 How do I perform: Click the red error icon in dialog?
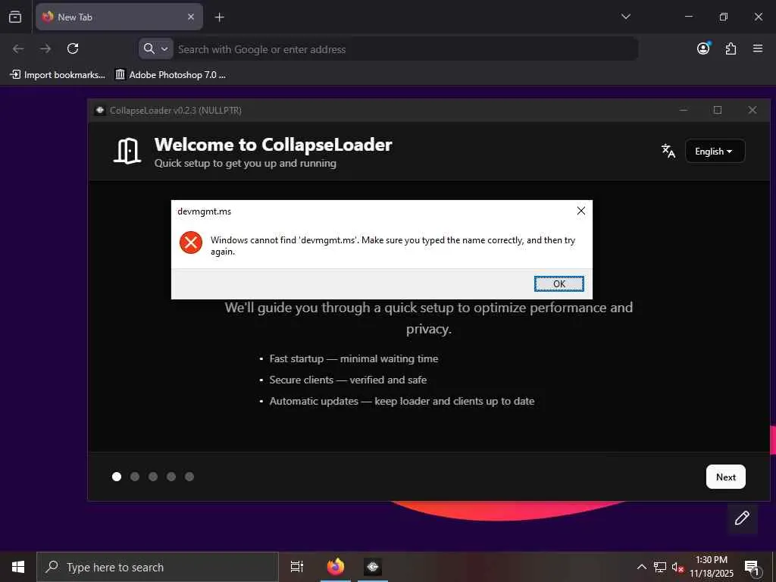tap(191, 242)
